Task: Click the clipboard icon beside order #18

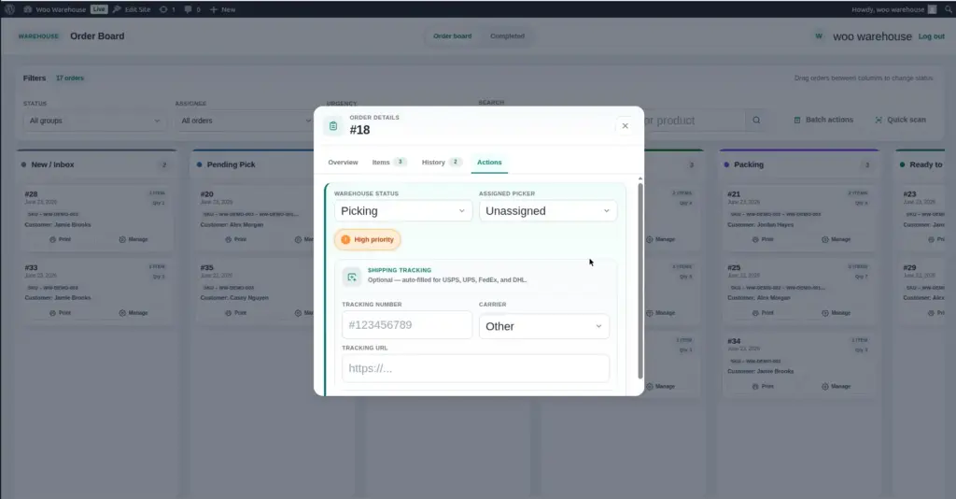Action: click(333, 126)
